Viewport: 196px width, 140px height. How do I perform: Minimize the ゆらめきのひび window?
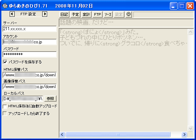[173, 6]
